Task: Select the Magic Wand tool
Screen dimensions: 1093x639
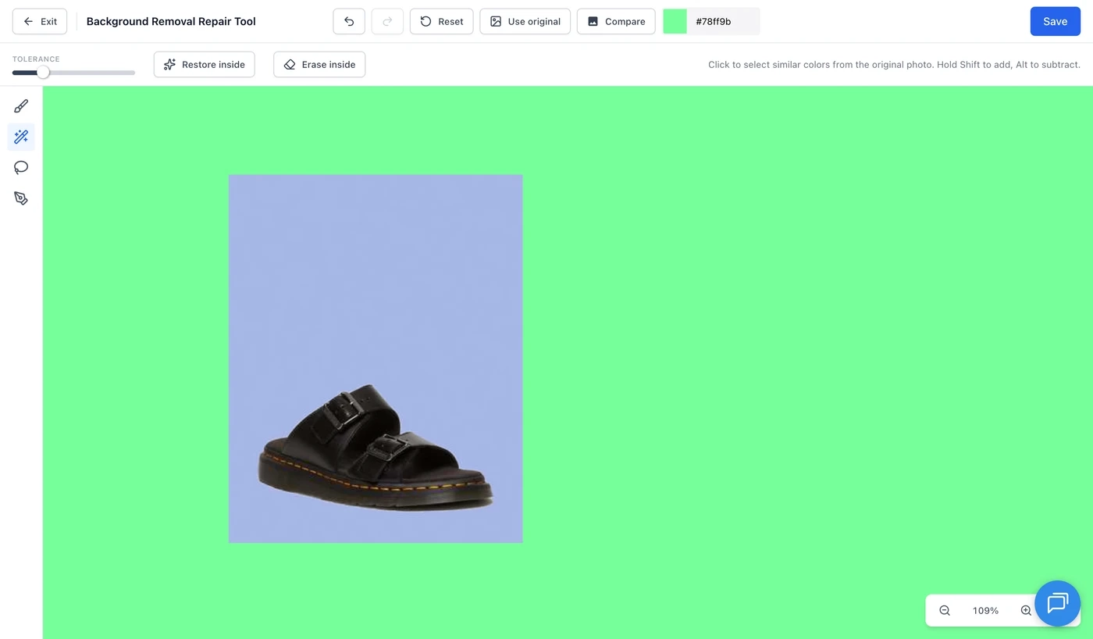Action: [21, 137]
